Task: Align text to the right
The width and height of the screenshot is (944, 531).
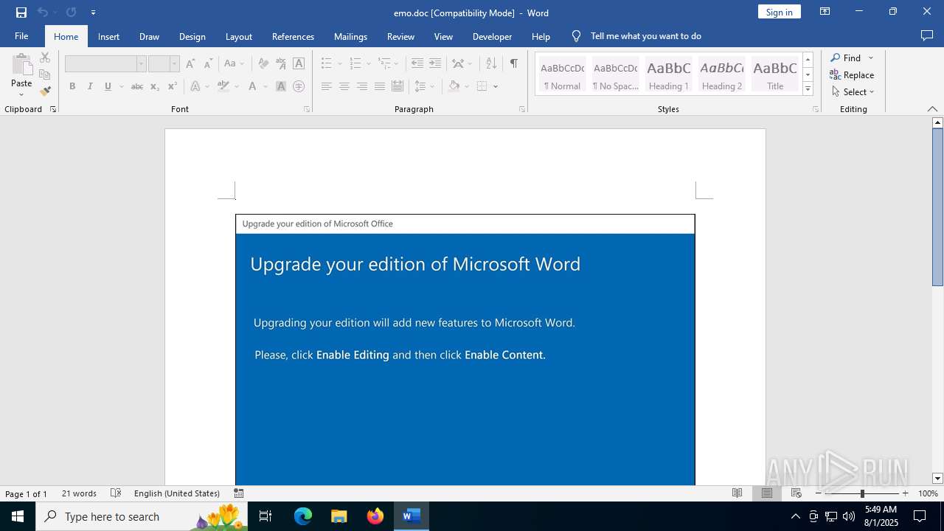Action: (x=361, y=86)
